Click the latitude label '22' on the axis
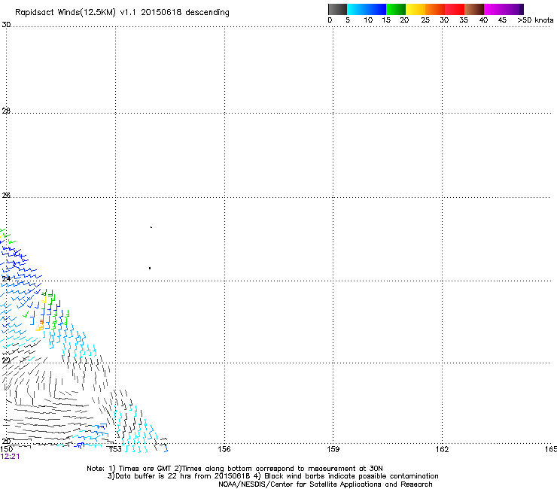557x489 pixels. click(x=6, y=360)
